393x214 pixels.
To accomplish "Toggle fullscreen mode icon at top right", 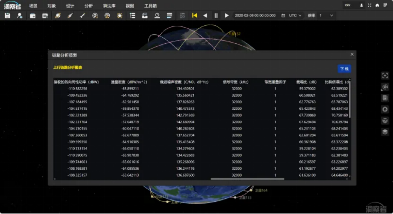I will [370, 5].
